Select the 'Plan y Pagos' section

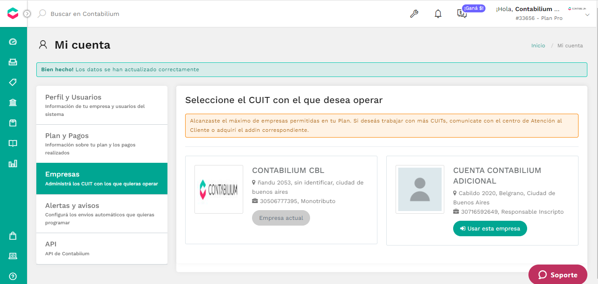click(102, 144)
